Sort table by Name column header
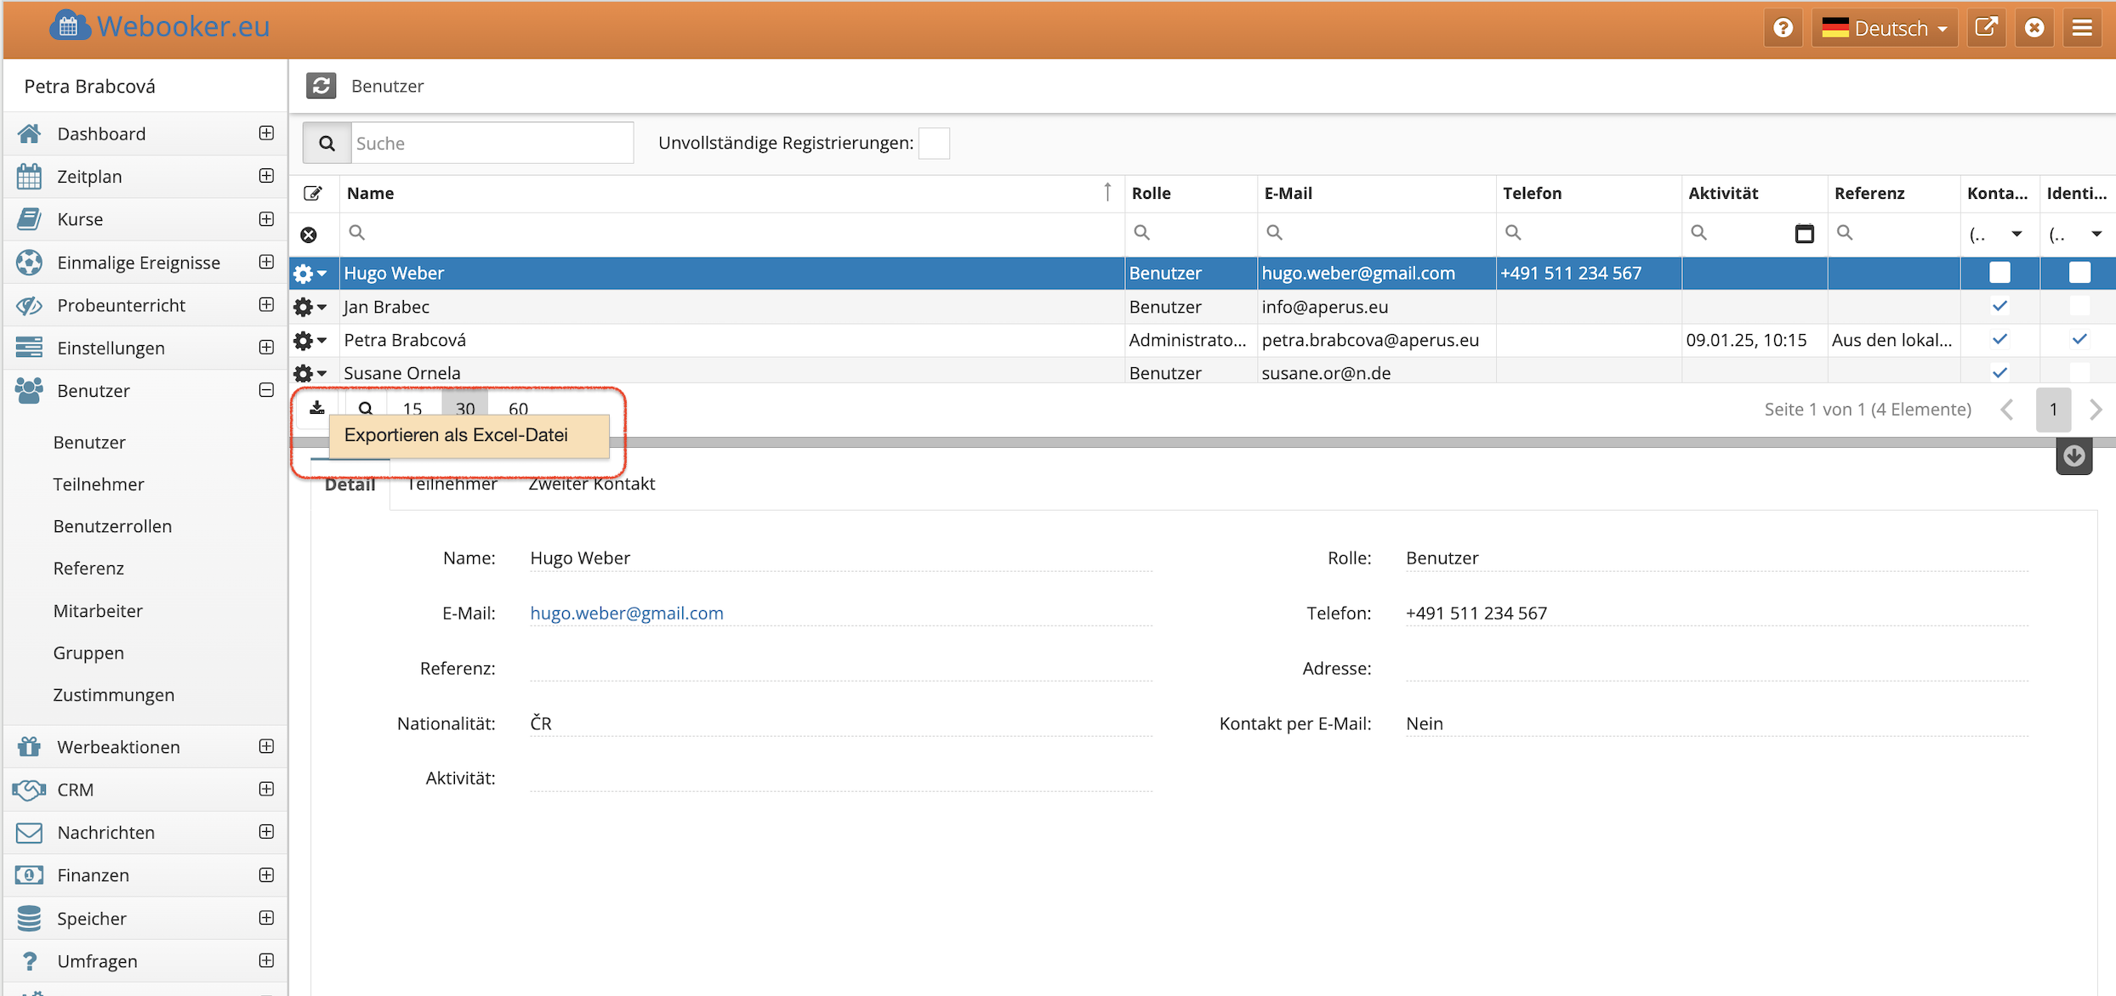 point(371,193)
